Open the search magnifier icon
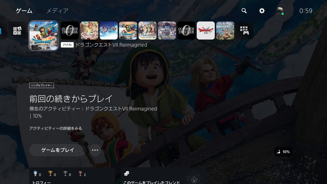The width and height of the screenshot is (327, 184). click(x=244, y=11)
